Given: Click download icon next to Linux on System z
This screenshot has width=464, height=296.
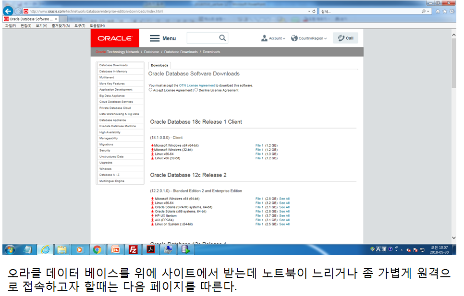Looking at the screenshot, I should point(152,224).
